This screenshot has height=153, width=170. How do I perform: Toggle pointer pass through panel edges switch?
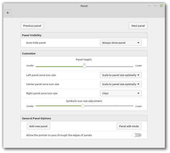[x=136, y=135]
